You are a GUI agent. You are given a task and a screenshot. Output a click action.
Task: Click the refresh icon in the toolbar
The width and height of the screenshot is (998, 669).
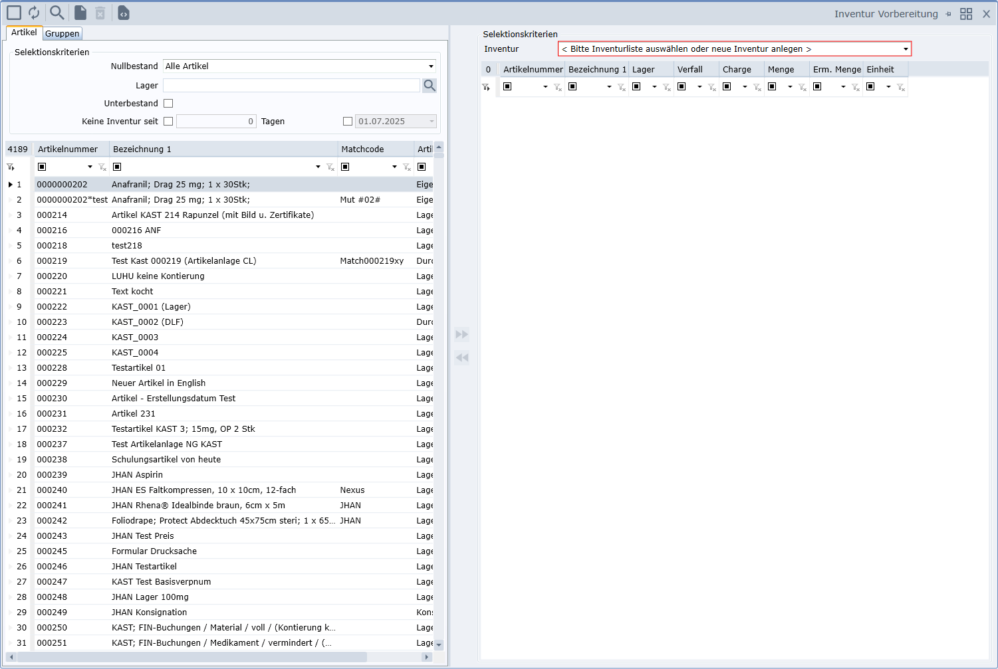point(34,13)
